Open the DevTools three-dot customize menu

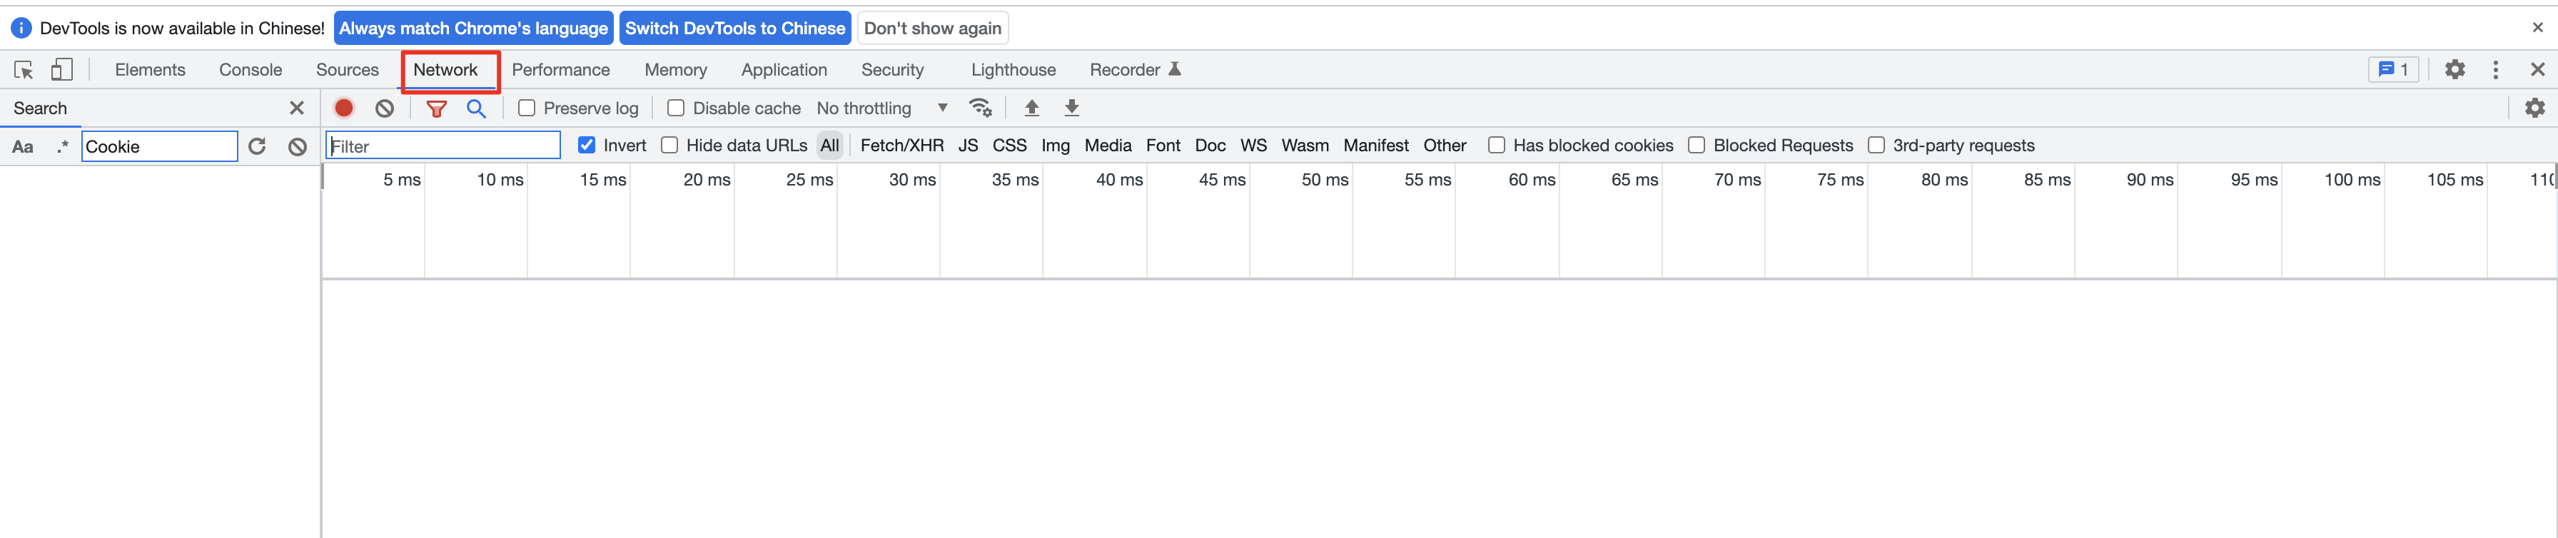pos(2495,69)
